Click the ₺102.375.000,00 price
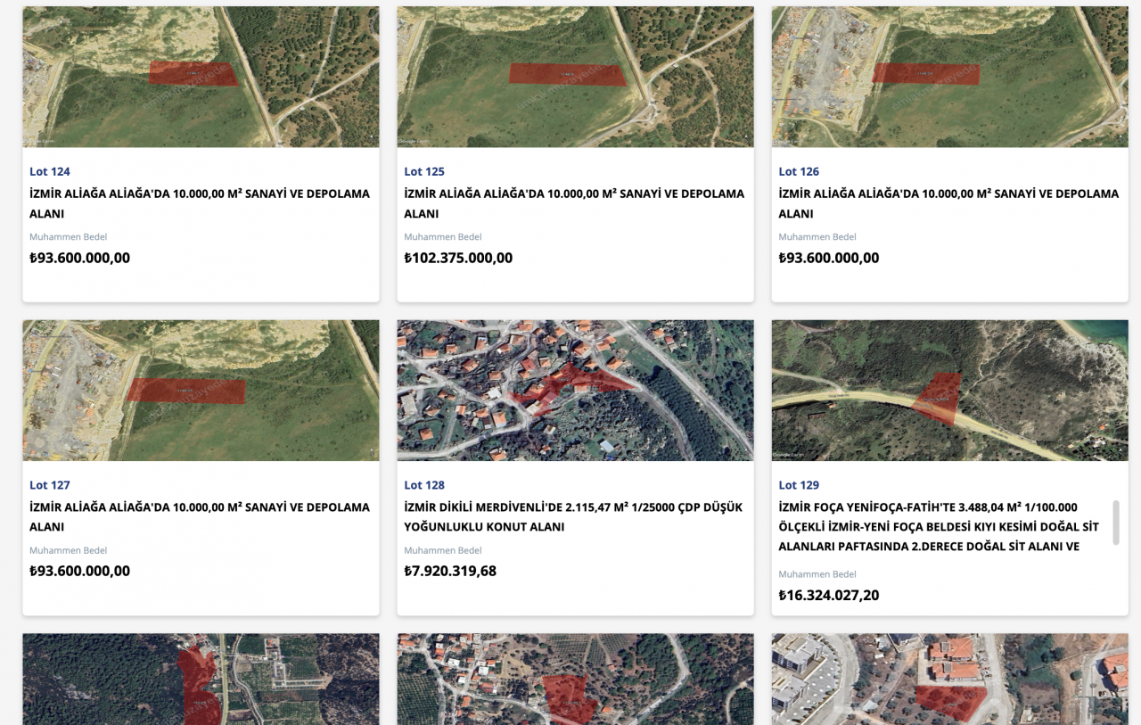 coord(458,258)
